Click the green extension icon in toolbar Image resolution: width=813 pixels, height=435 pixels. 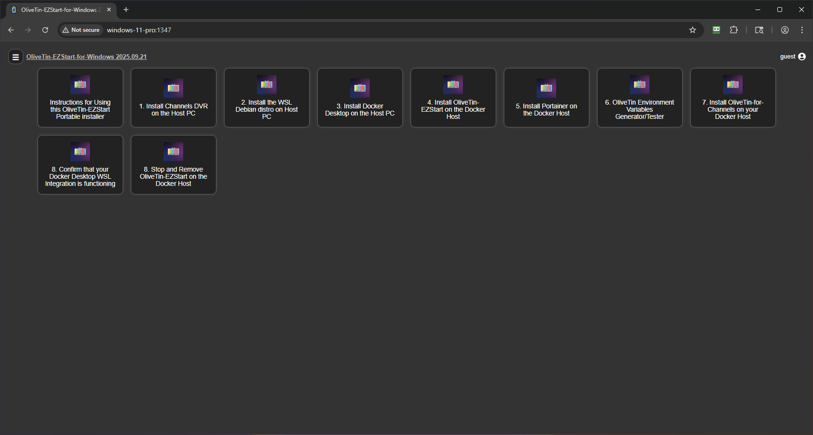pos(716,30)
